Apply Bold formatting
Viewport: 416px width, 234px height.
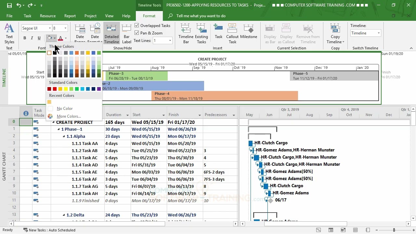point(25,38)
